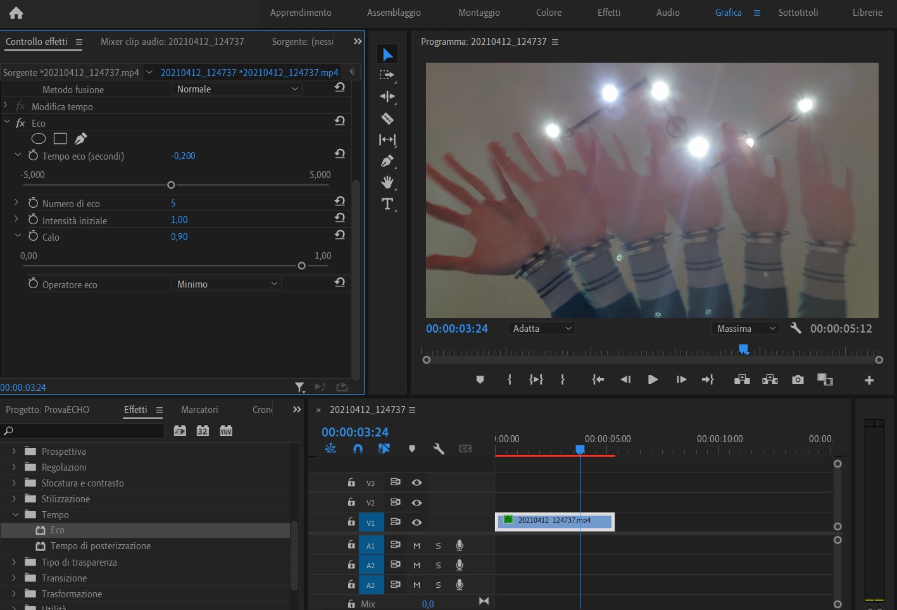897x610 pixels.
Task: Filter effects by 32-bit color icon
Action: click(x=203, y=431)
